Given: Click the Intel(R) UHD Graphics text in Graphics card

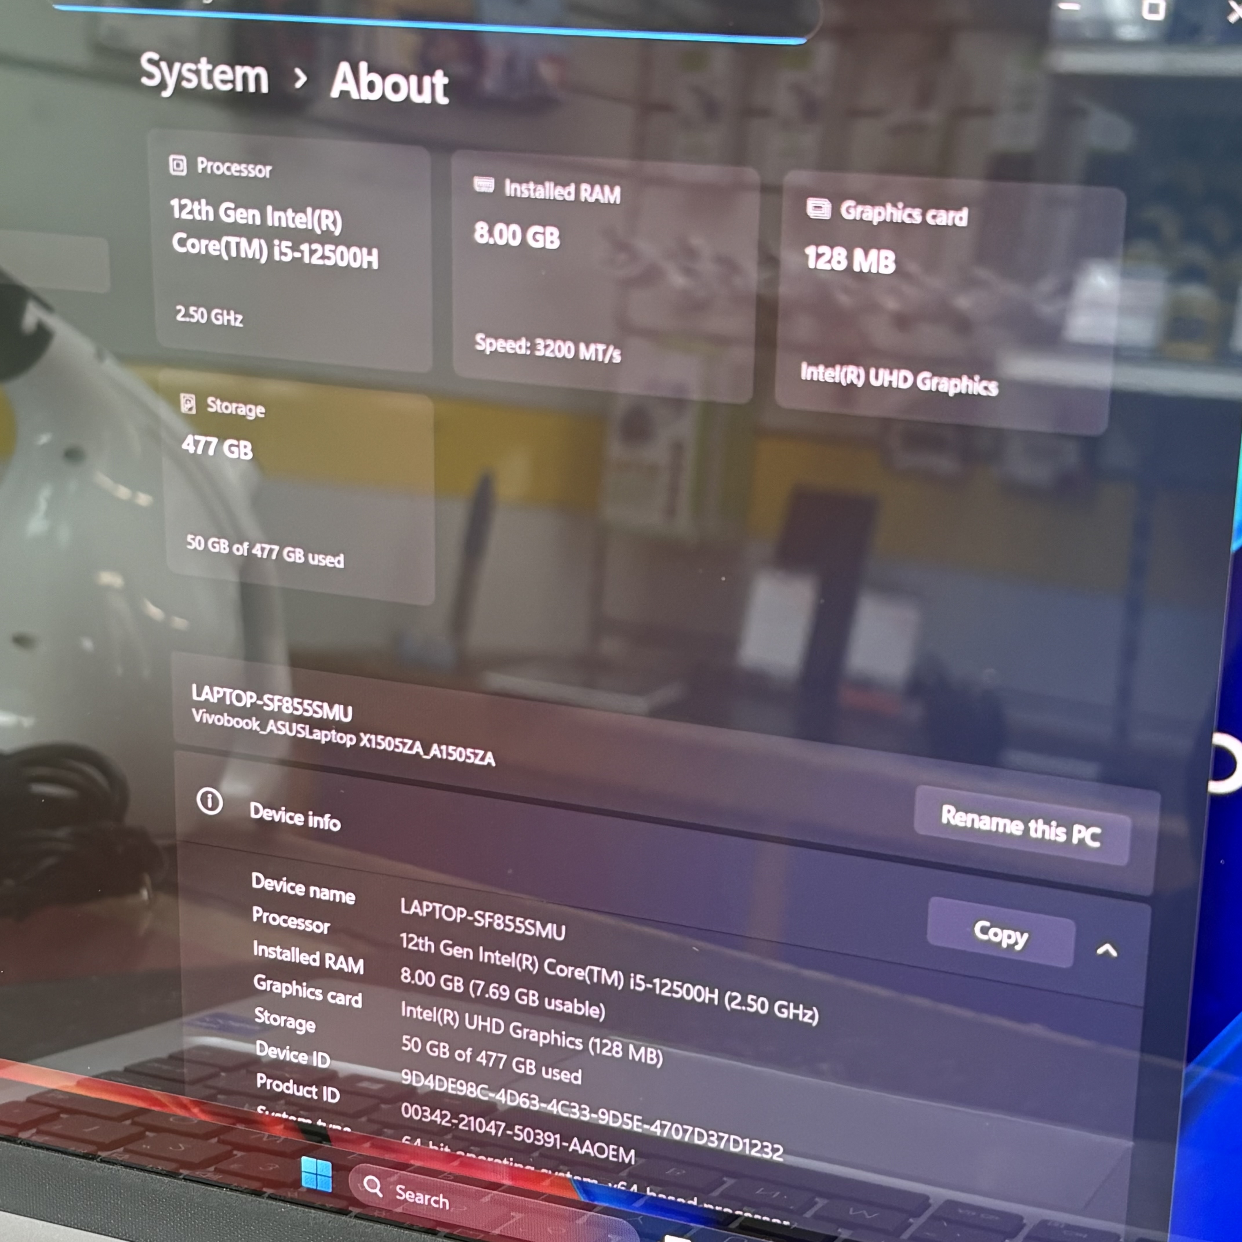Looking at the screenshot, I should [899, 379].
